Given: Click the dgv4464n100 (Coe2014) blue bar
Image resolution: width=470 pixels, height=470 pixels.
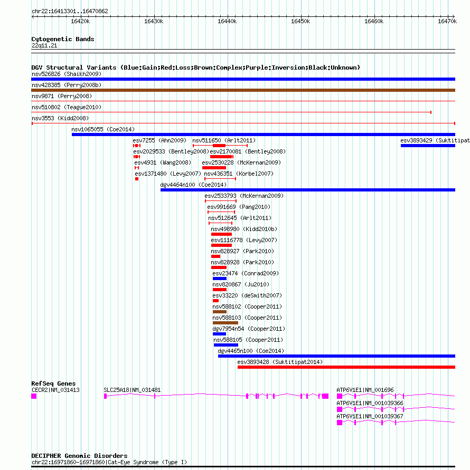Looking at the screenshot, I should (308, 190).
